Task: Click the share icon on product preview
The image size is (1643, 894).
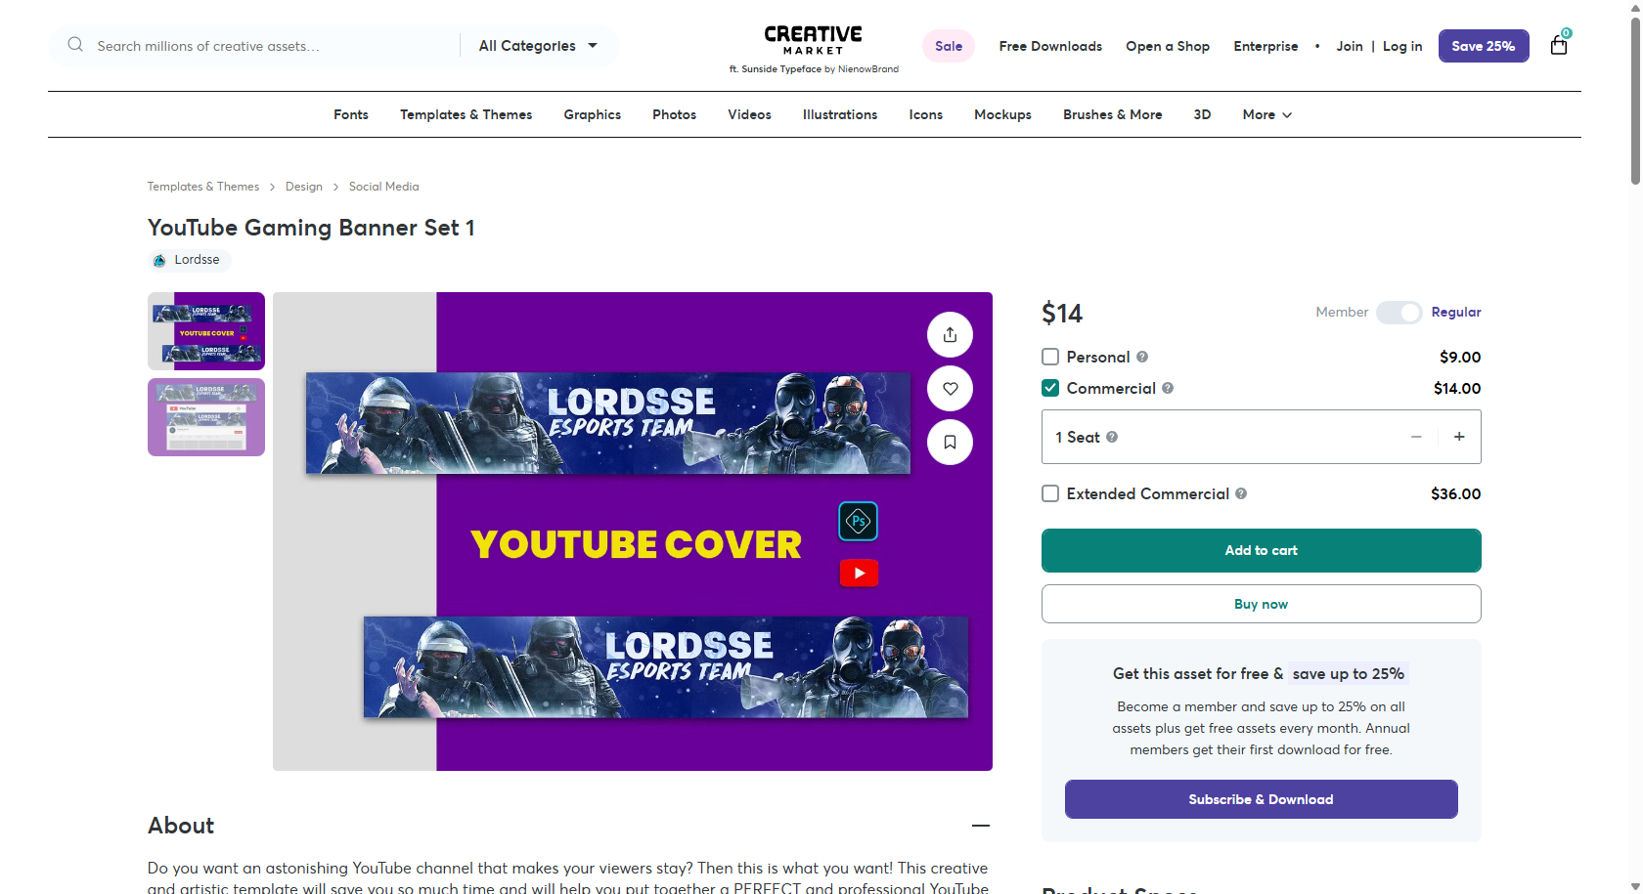Action: coord(949,334)
